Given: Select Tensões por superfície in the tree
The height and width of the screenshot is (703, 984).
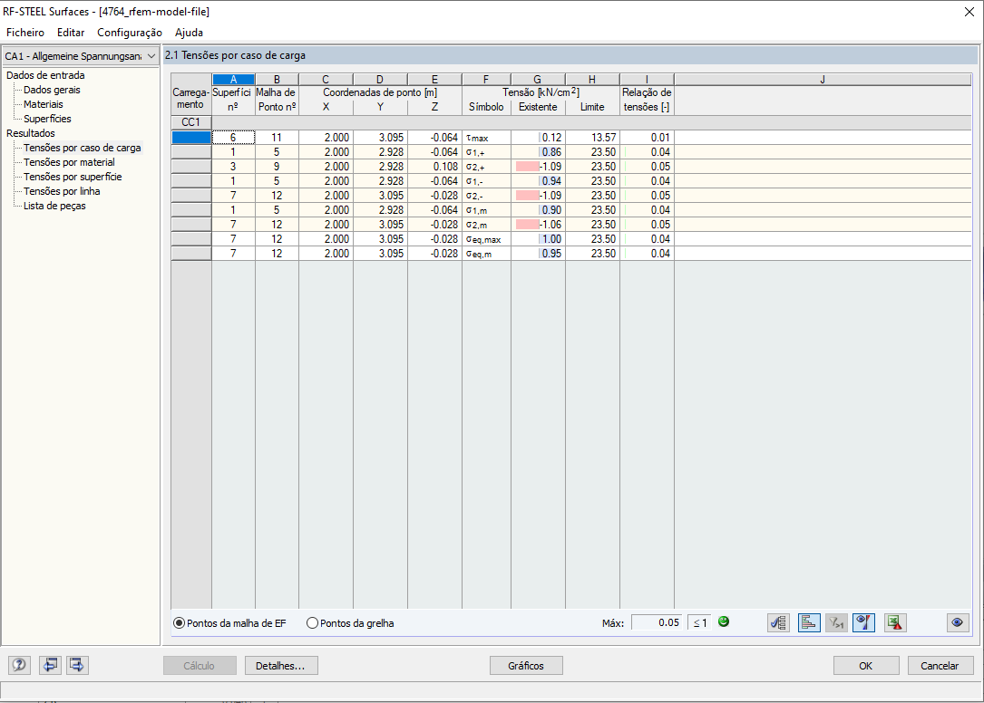Looking at the screenshot, I should 73,177.
